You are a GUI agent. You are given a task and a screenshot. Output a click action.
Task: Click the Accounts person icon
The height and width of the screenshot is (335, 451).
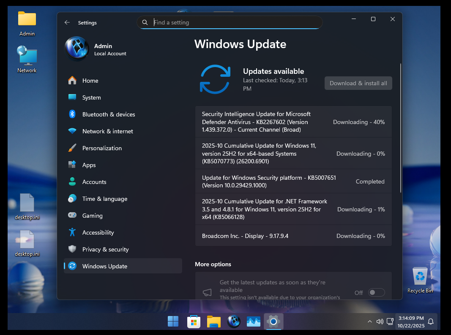click(x=72, y=181)
